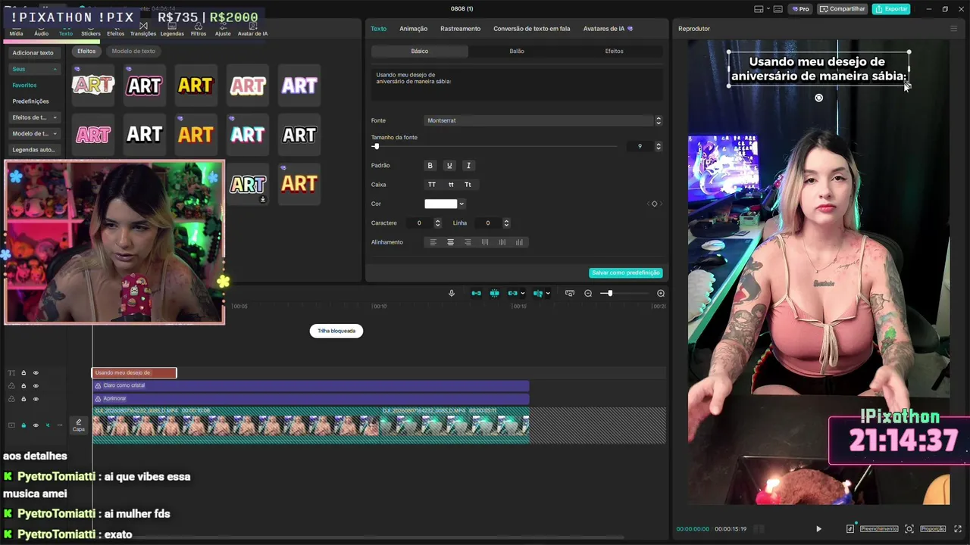Zoom in the timeline
970x545 pixels.
(x=661, y=294)
